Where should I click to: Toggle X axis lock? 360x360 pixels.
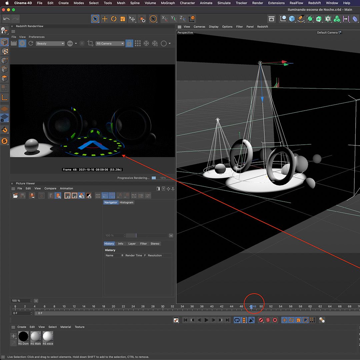[x=164, y=18]
